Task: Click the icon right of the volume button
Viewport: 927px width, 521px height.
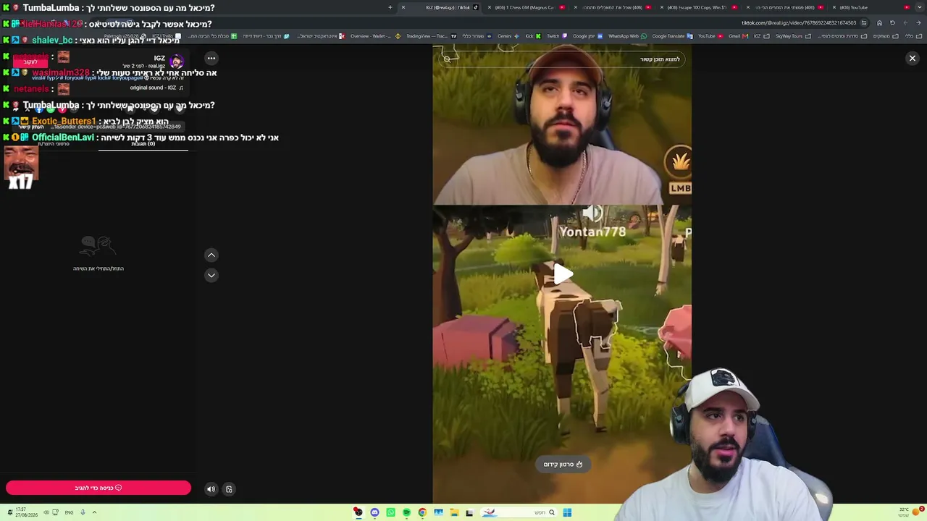Action: 229,489
